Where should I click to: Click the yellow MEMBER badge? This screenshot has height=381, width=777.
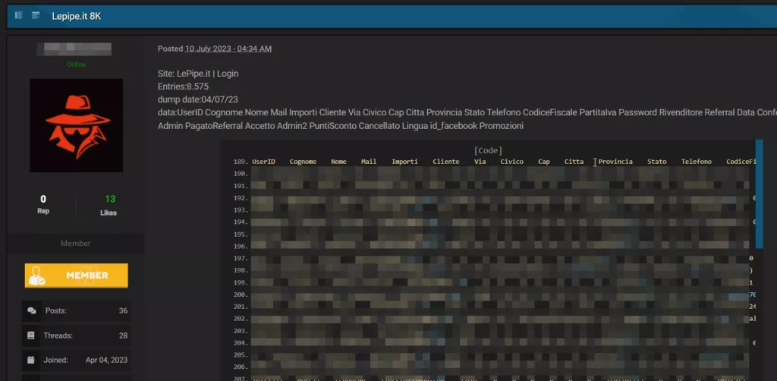pos(77,276)
